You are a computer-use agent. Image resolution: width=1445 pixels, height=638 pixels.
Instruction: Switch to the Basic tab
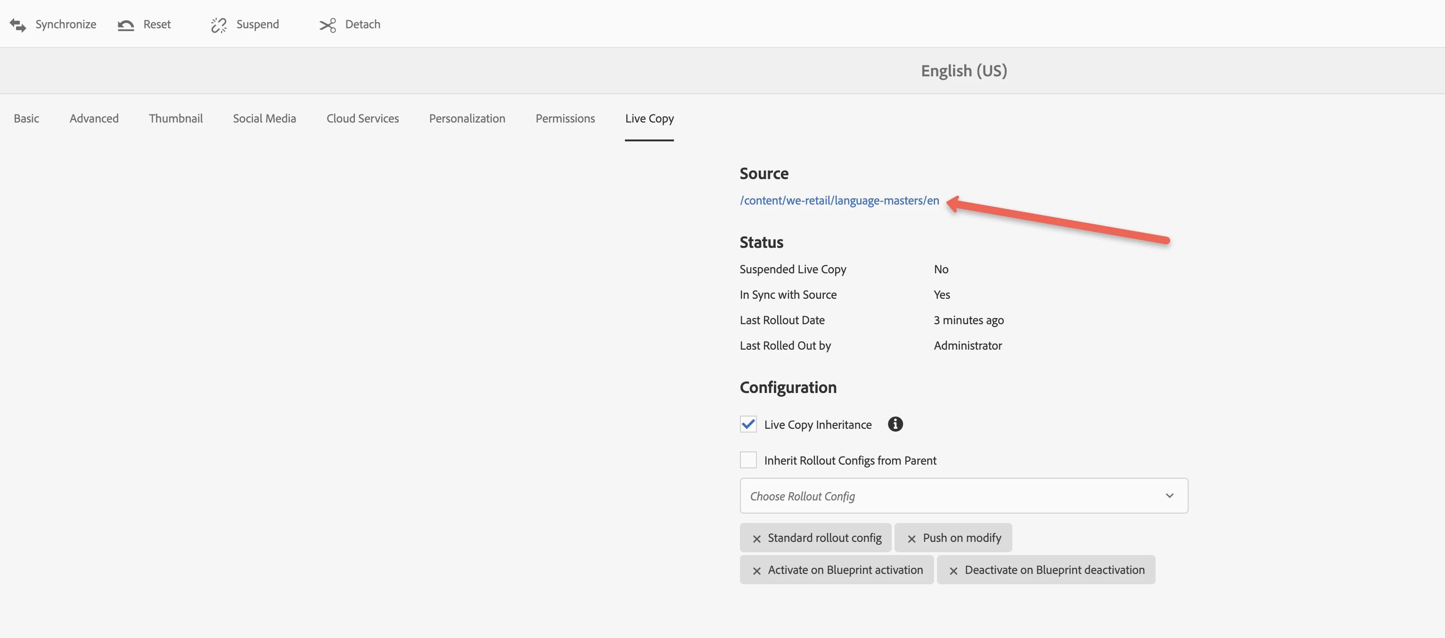(26, 119)
